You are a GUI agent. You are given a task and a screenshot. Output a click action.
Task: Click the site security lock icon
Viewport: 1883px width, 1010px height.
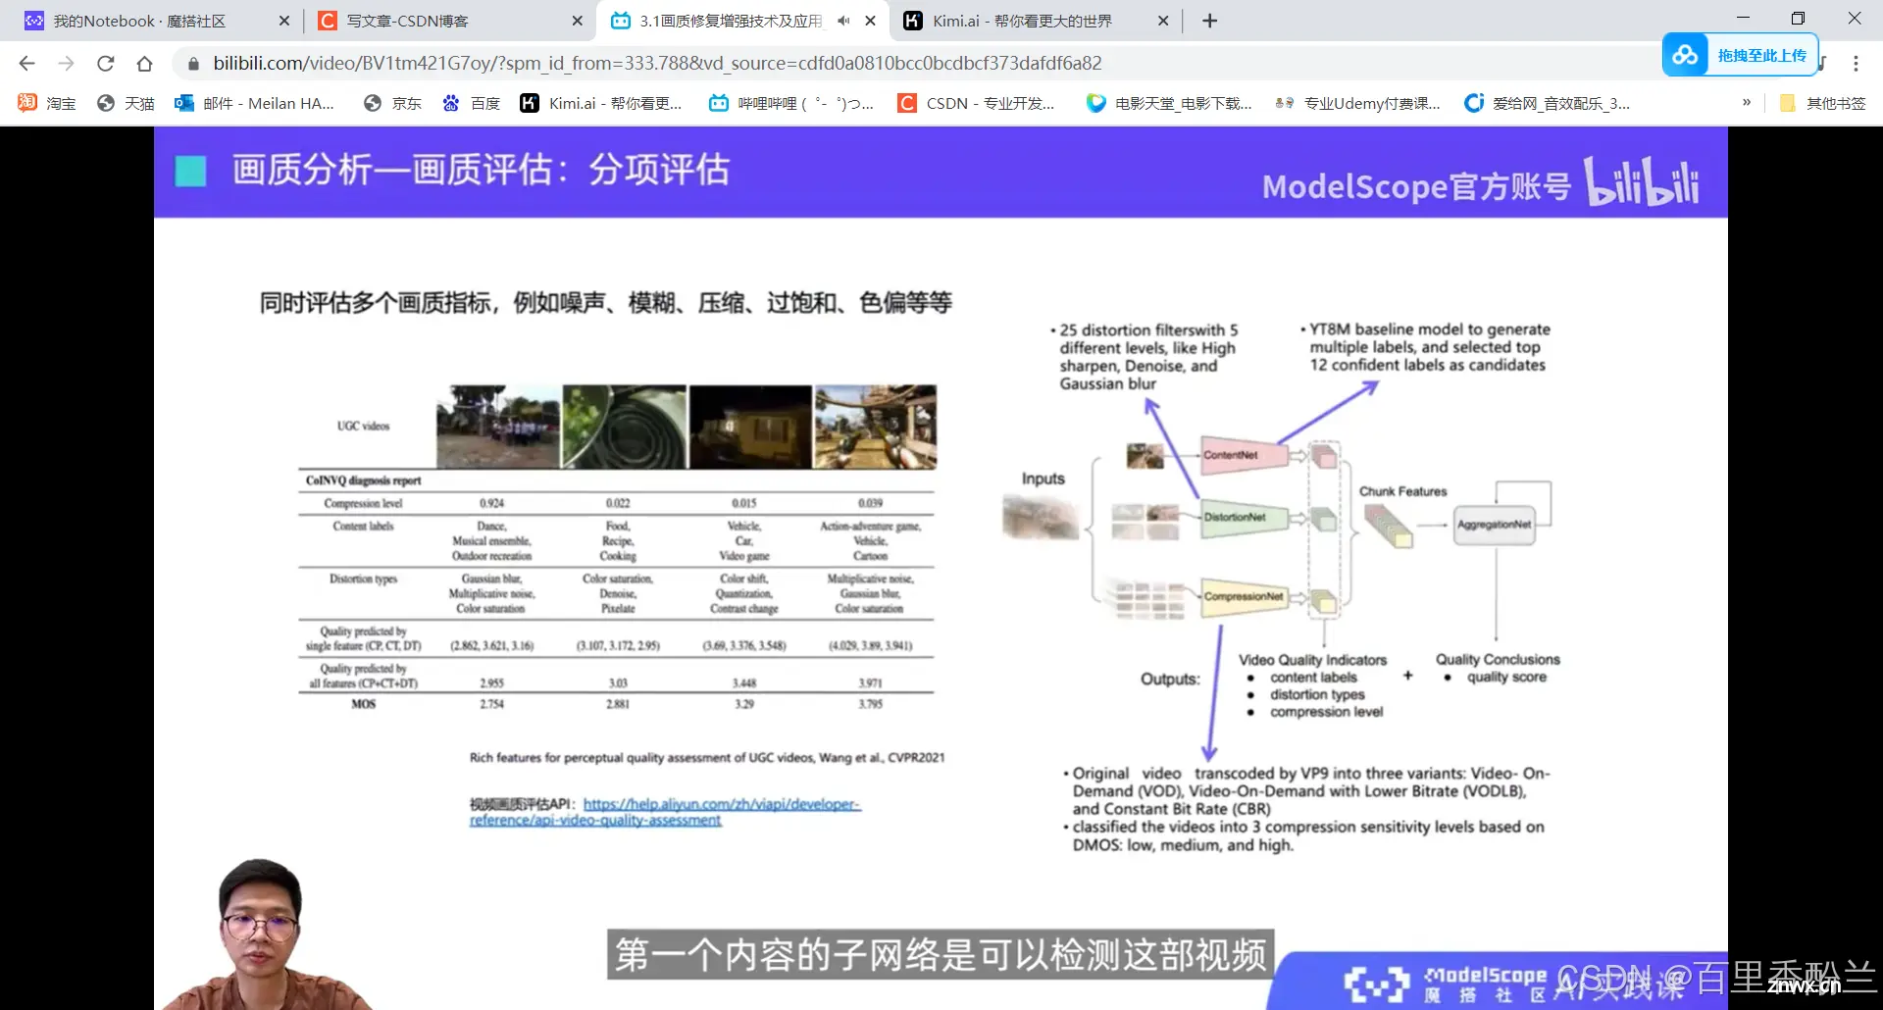pos(193,64)
